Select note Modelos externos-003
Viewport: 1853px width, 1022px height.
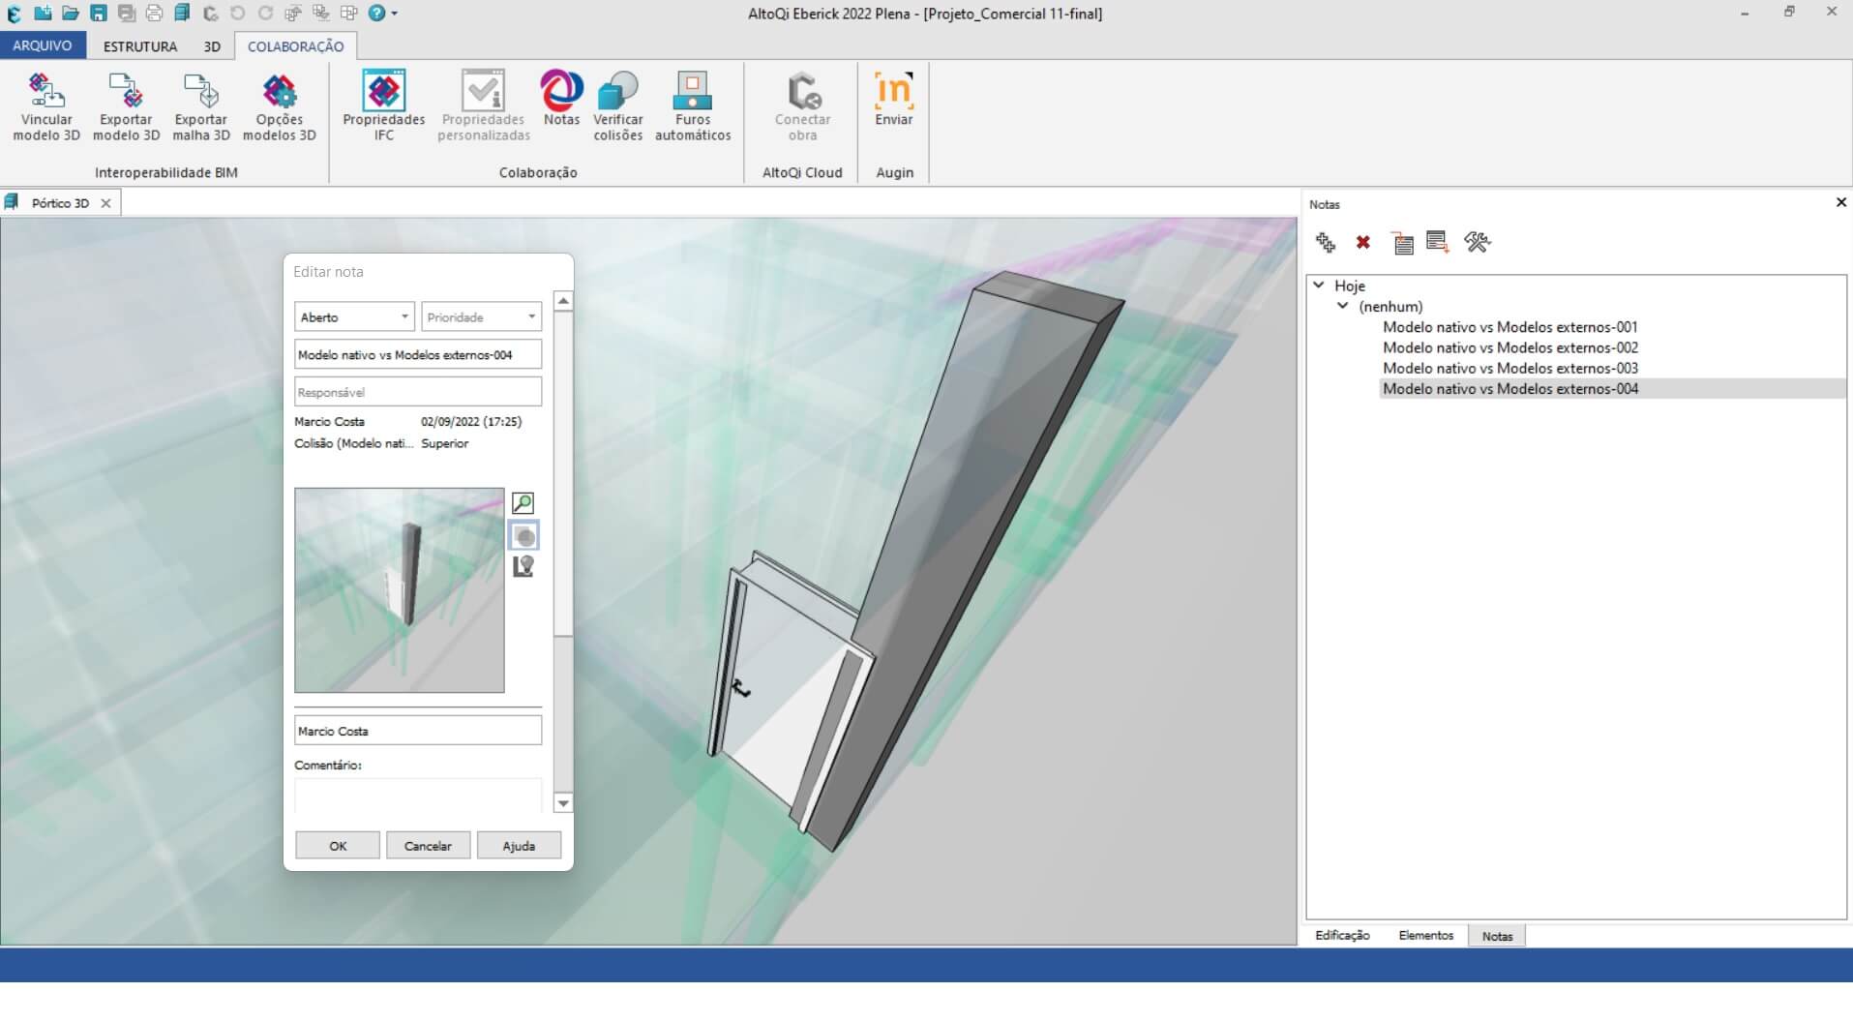1509,368
